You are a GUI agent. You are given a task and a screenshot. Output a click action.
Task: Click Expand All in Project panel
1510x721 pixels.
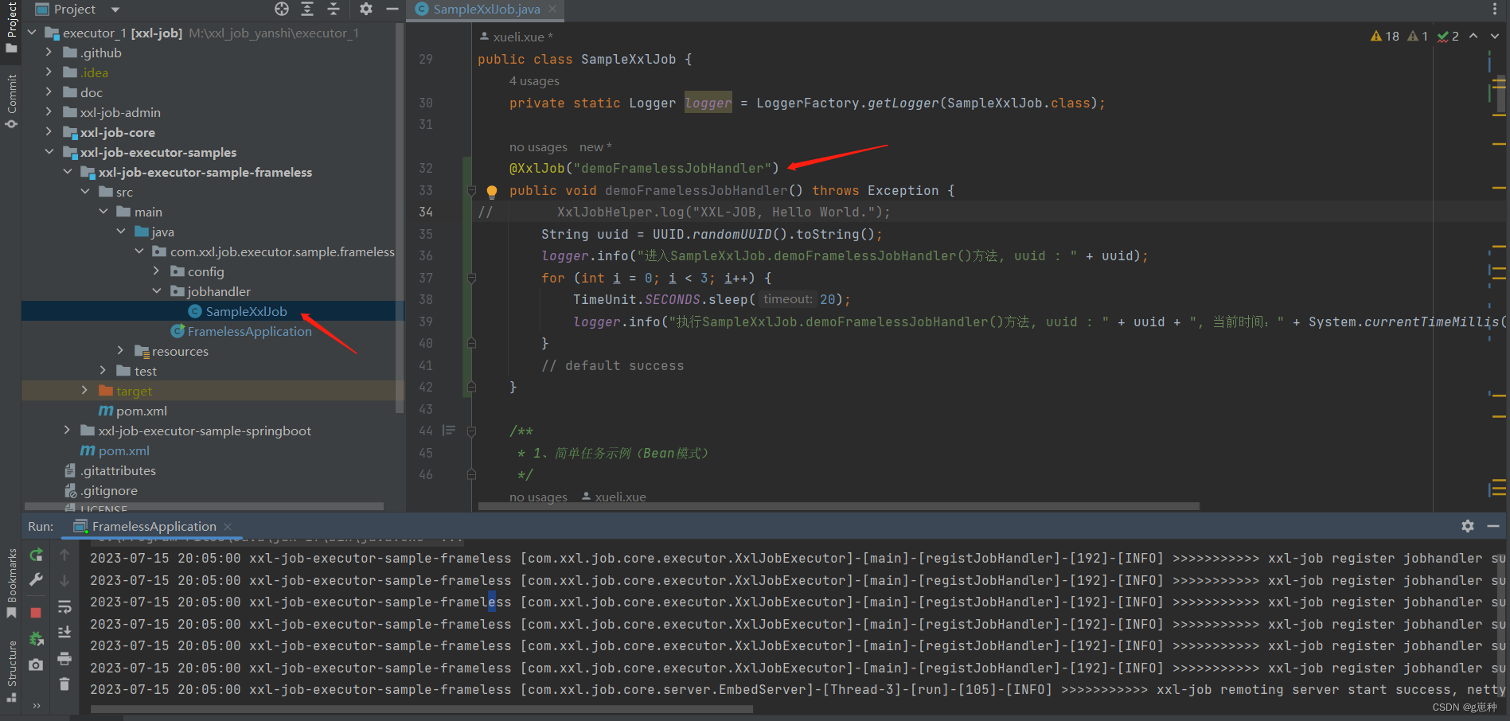[x=307, y=9]
